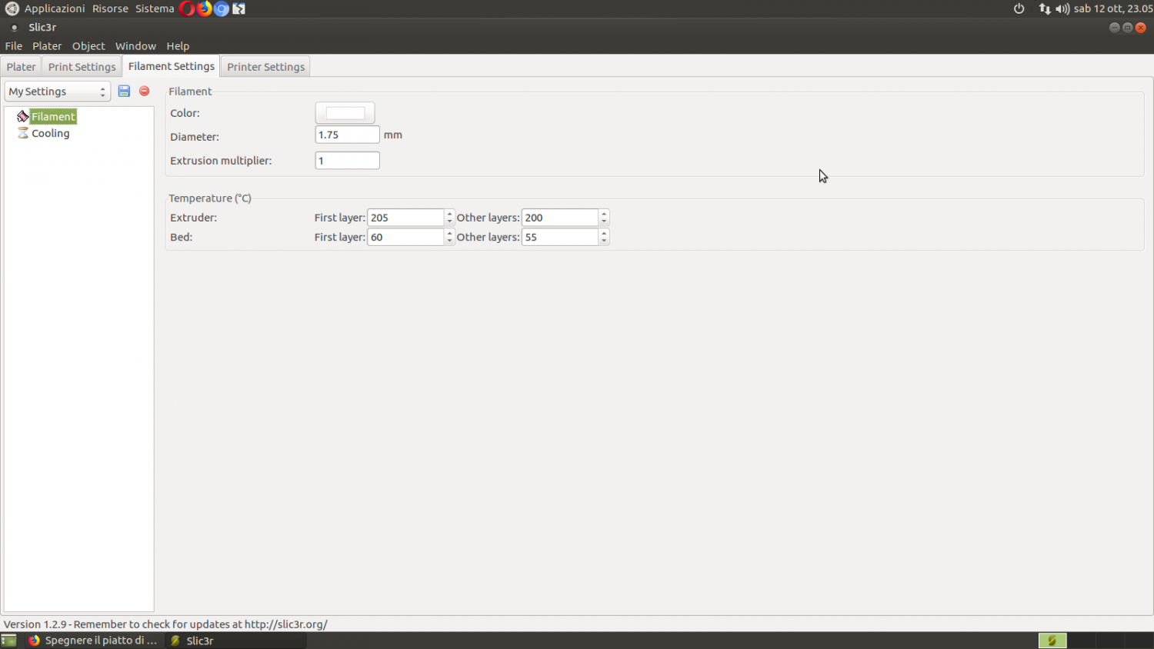Adjust Bed first layer temperature with spinner arrows
The height and width of the screenshot is (649, 1154).
click(x=449, y=237)
